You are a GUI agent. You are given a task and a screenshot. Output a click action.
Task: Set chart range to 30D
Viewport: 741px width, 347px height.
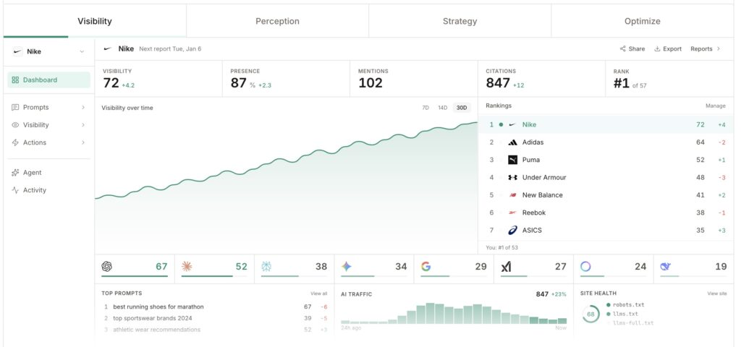461,108
